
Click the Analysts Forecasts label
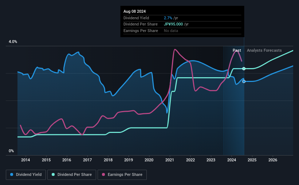tap(264, 50)
